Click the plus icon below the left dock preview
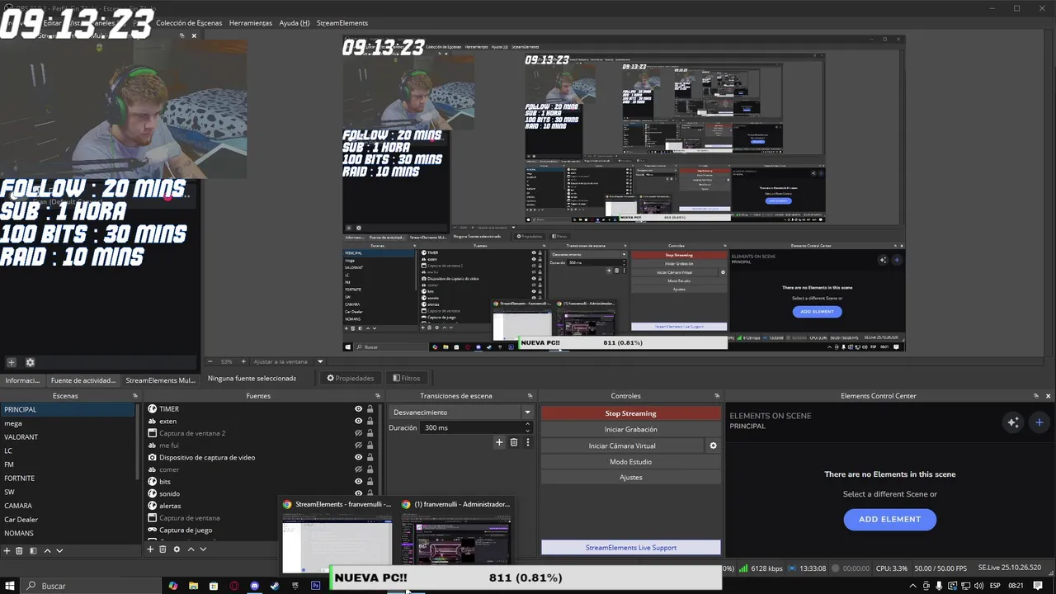The width and height of the screenshot is (1056, 594). coord(12,362)
